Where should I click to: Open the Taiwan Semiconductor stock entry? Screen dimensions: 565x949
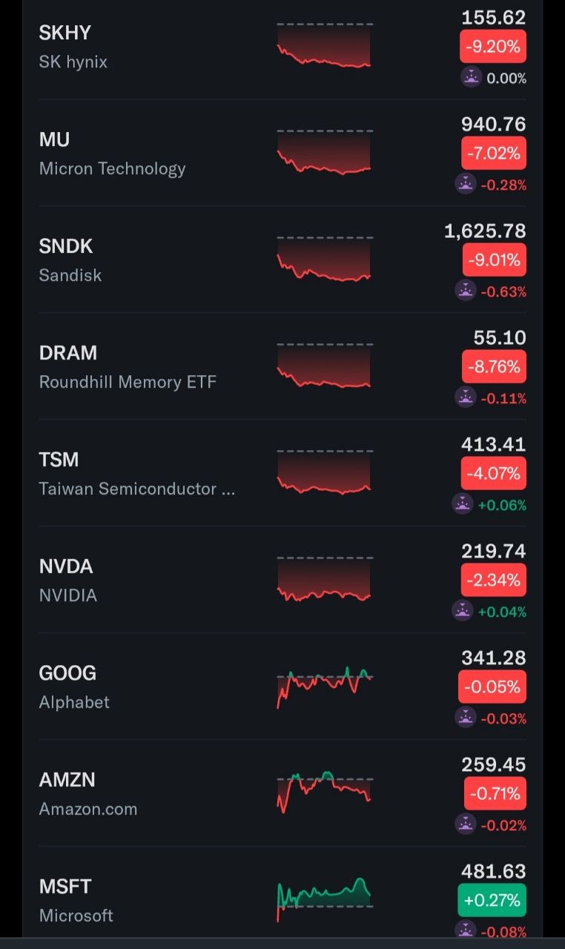[282, 473]
